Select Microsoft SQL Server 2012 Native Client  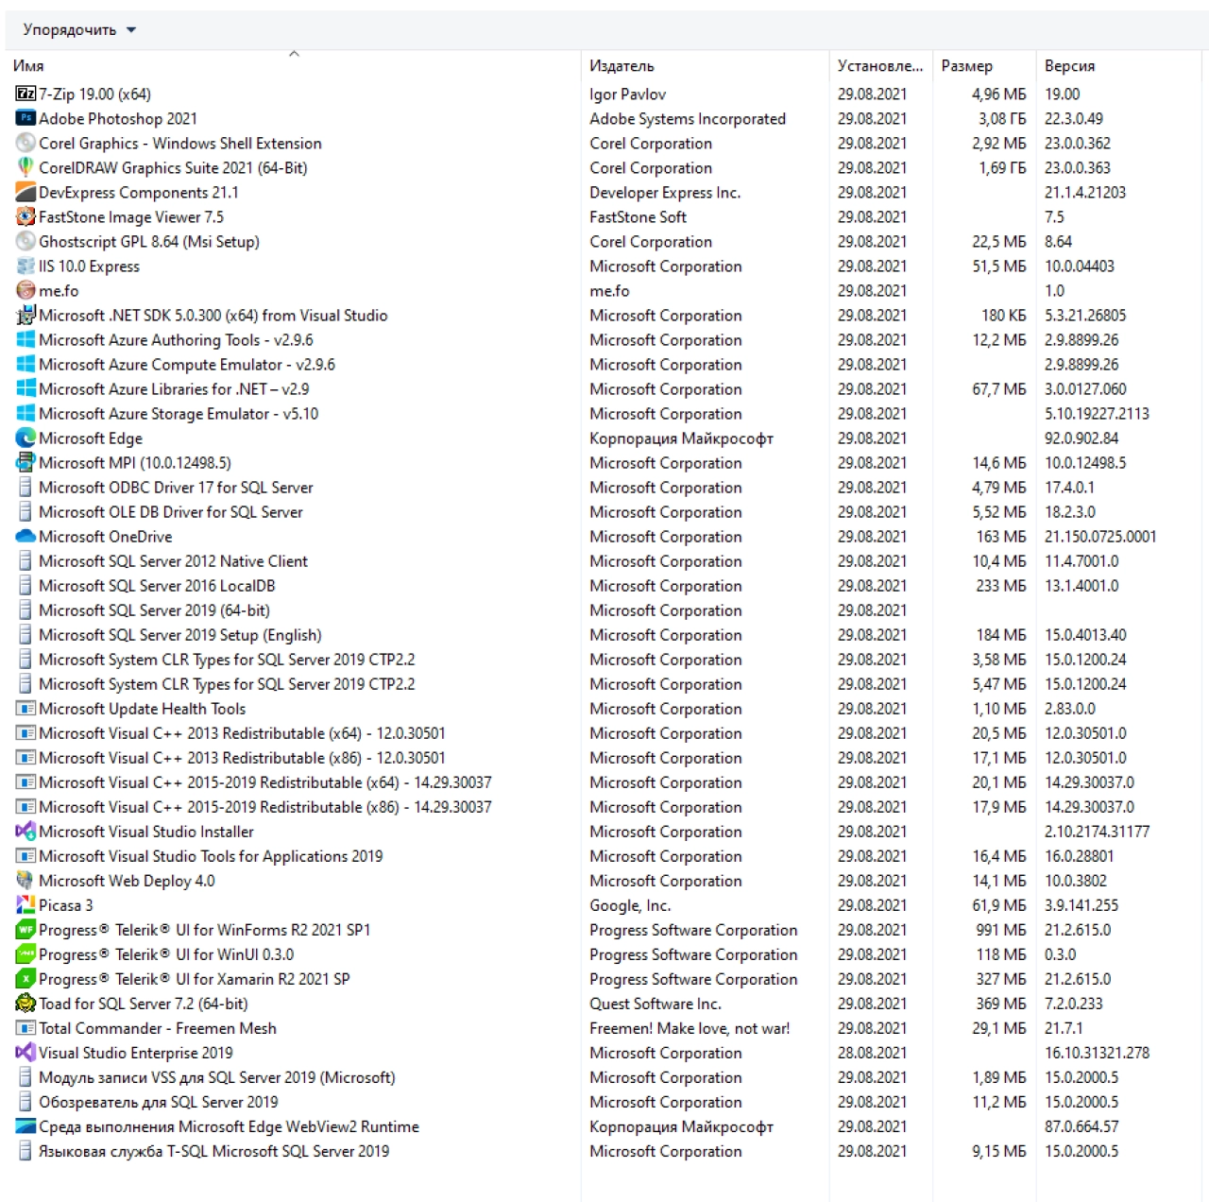point(173,560)
